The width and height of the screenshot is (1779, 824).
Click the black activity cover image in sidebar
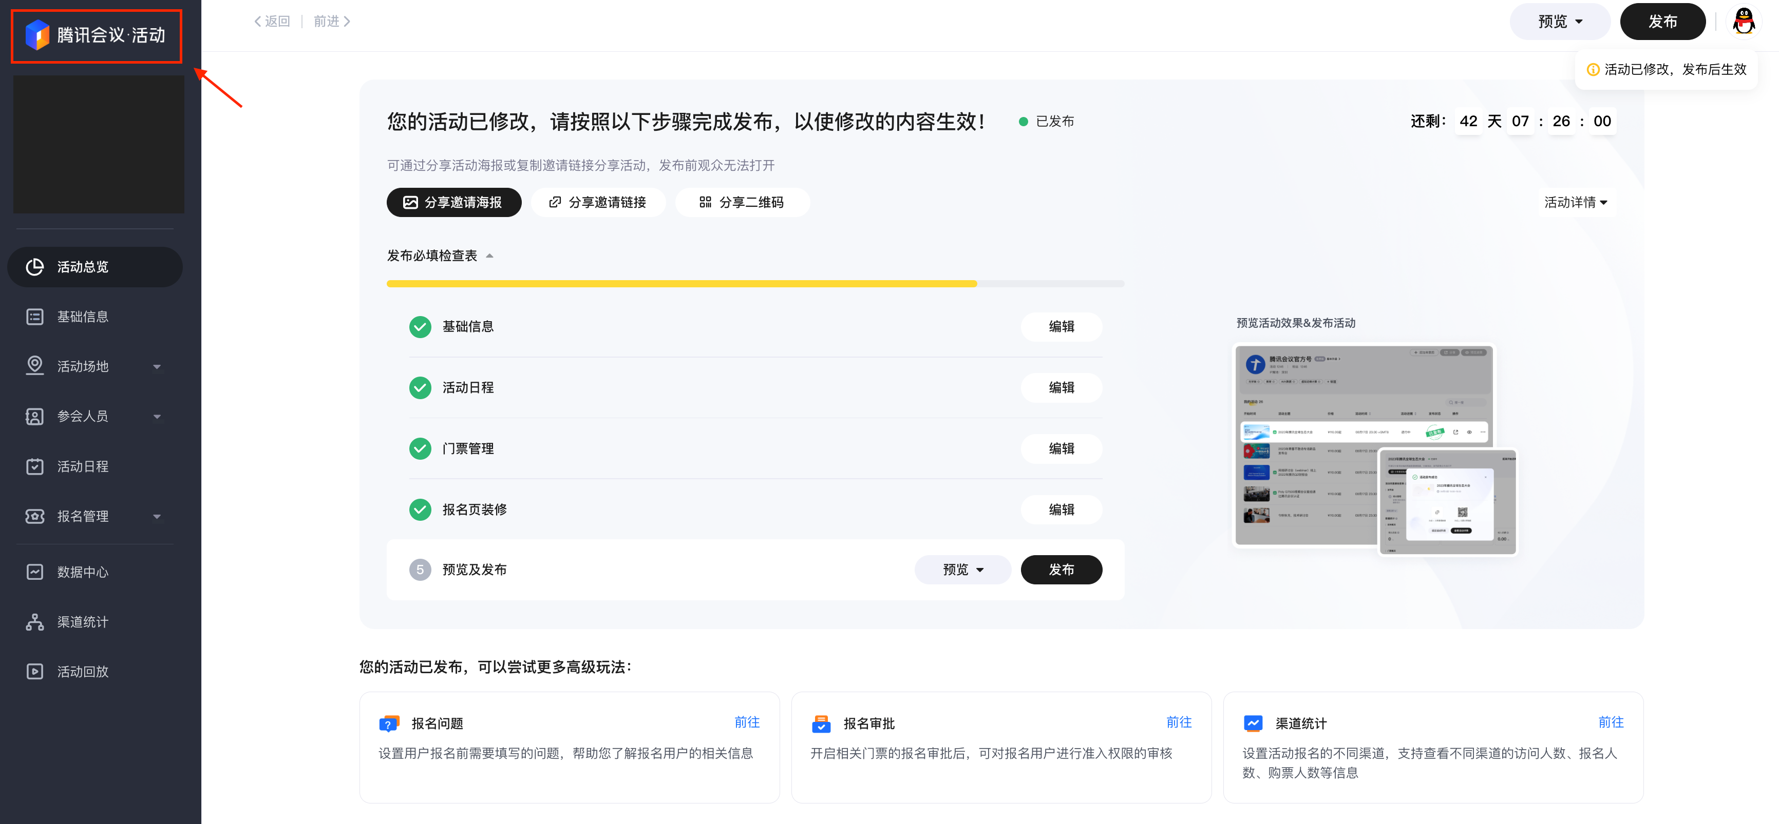[99, 144]
